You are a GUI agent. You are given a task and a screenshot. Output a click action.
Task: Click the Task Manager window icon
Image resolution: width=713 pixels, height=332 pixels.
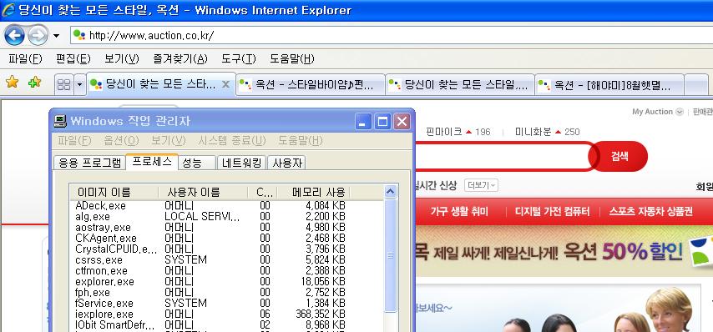pyautogui.click(x=60, y=121)
